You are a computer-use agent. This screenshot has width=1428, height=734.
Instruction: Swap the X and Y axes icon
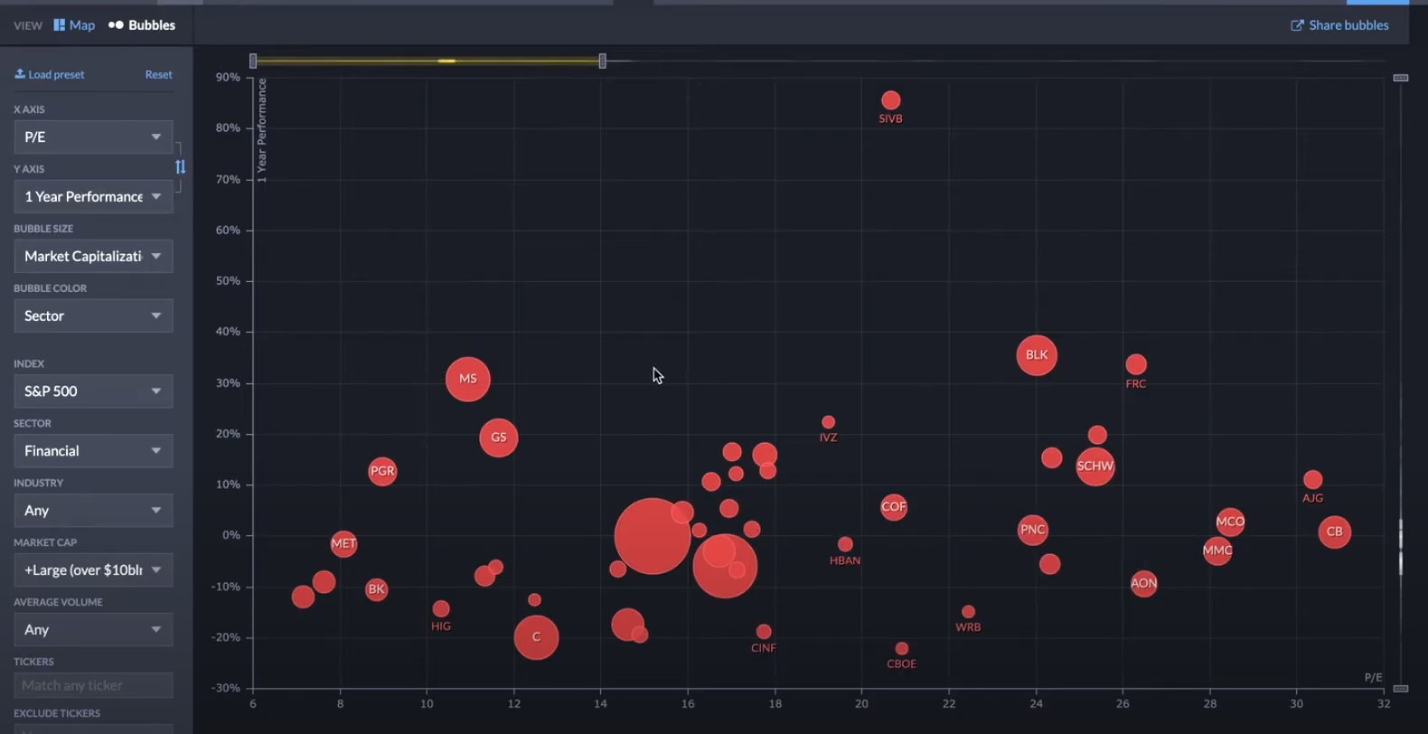[181, 166]
